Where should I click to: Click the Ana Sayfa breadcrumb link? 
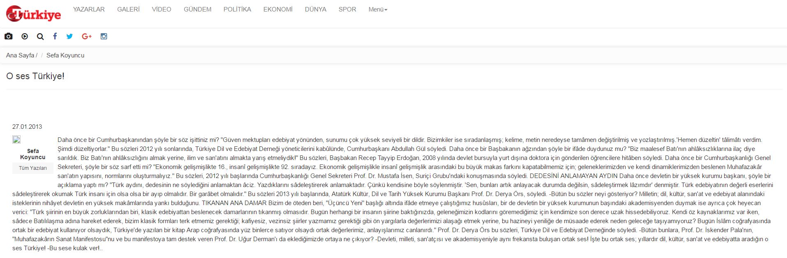point(20,55)
